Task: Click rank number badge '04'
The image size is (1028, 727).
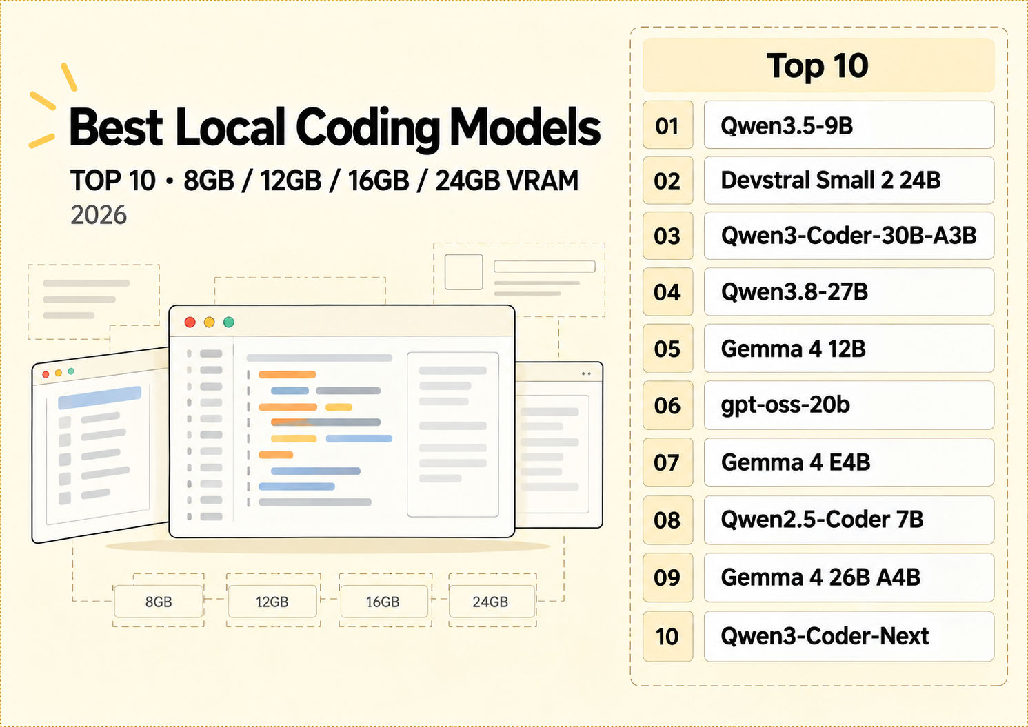Action: [x=667, y=292]
